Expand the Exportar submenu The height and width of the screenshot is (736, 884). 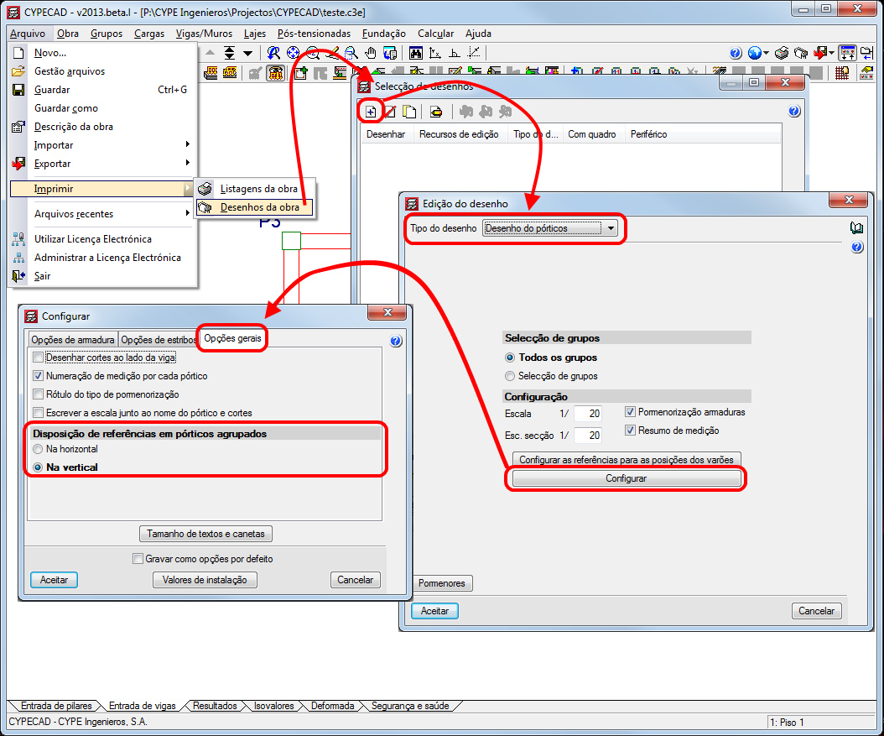click(104, 164)
